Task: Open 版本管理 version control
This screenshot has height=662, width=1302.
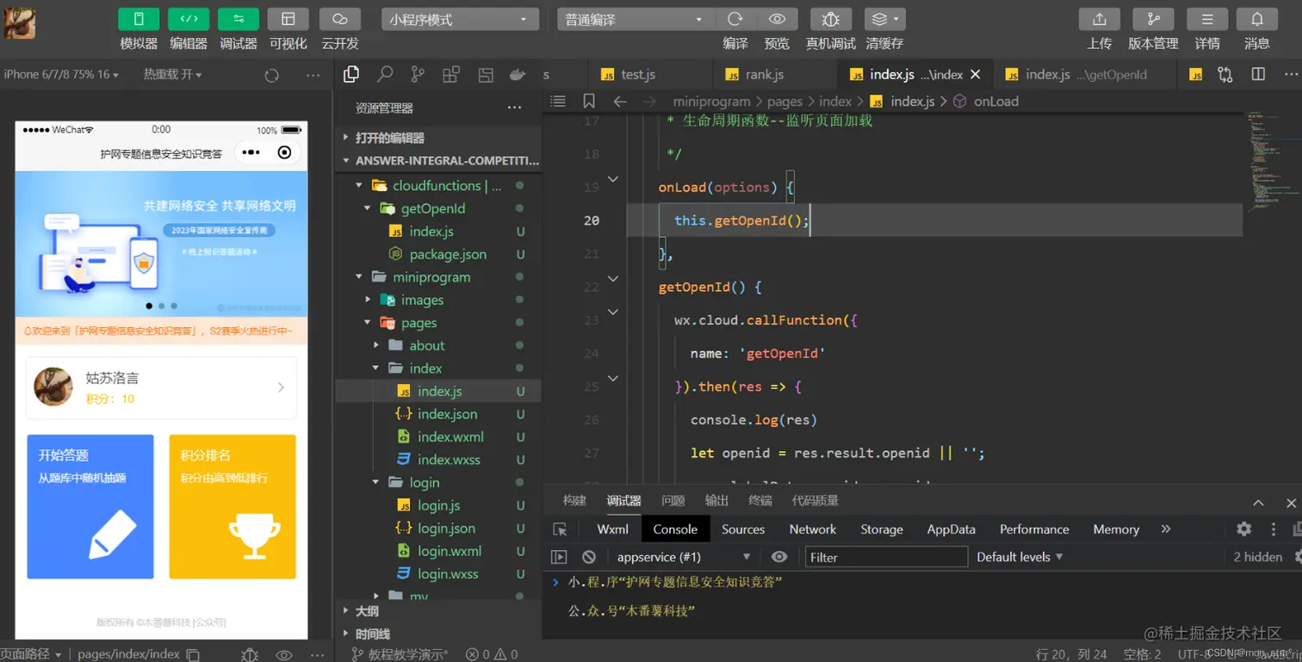Action: 1153,19
